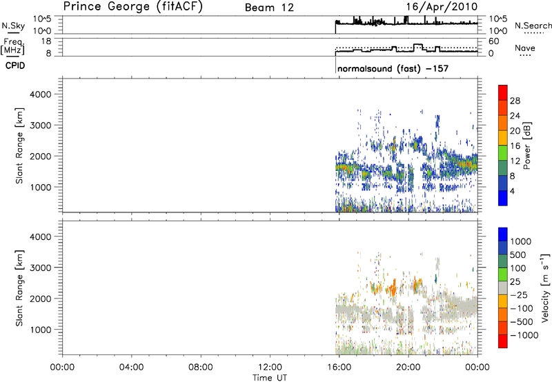Image resolution: width=552 pixels, height=382 pixels.
Task: Click the "60" tick on the Nave axis
Action: pyautogui.click(x=494, y=41)
